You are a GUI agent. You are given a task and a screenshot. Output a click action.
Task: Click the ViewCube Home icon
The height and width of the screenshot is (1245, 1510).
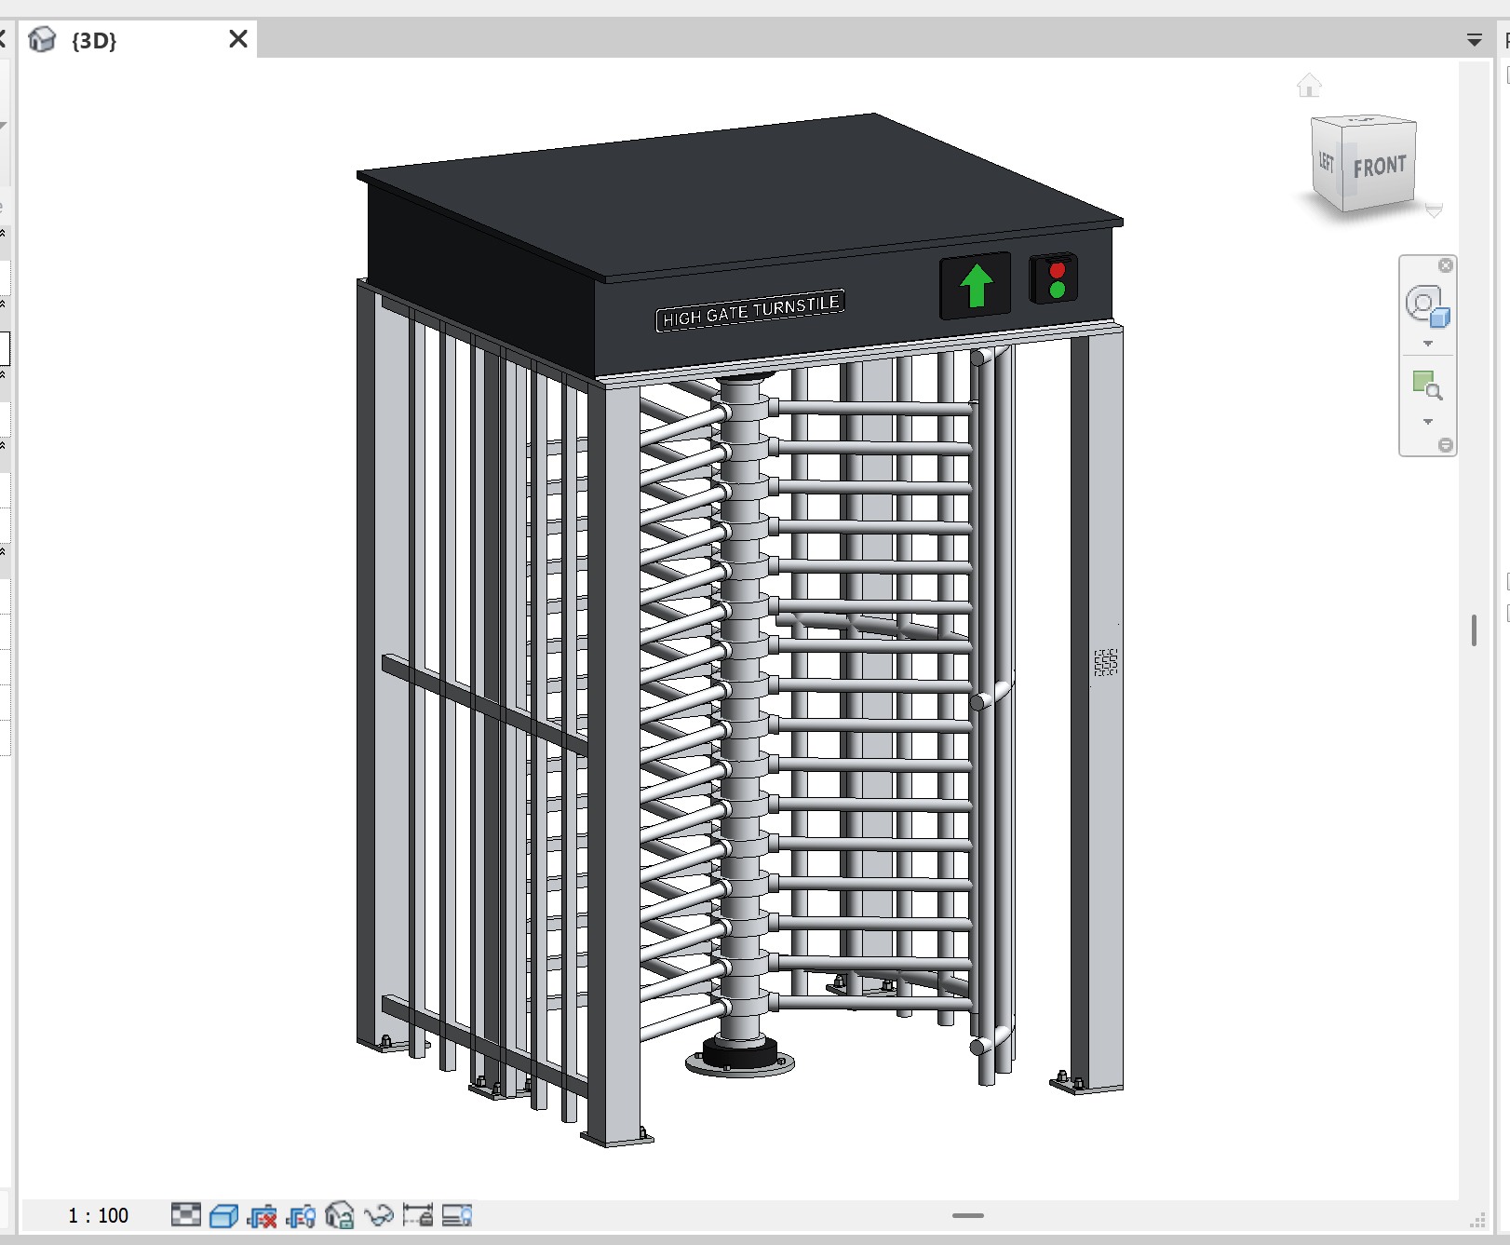click(1309, 86)
